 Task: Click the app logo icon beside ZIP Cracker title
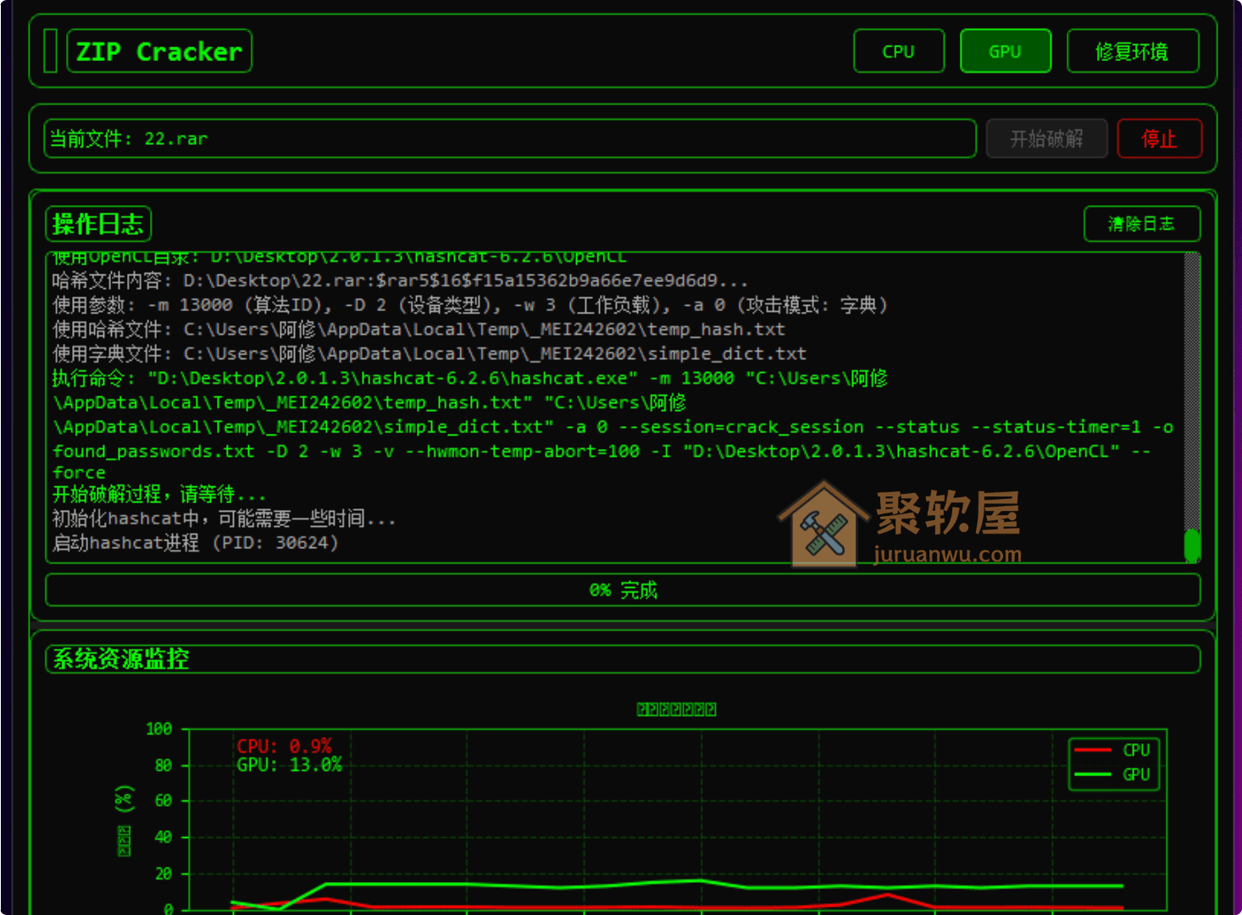coord(50,51)
